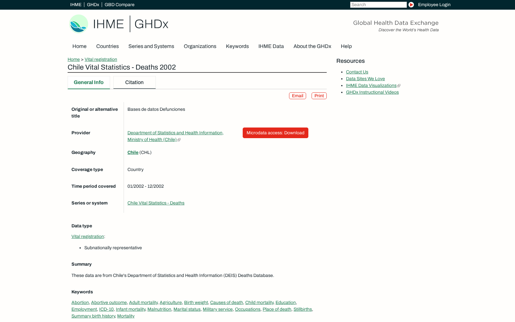515x322 pixels.
Task: Click the Abortion keyword
Action: pyautogui.click(x=80, y=303)
